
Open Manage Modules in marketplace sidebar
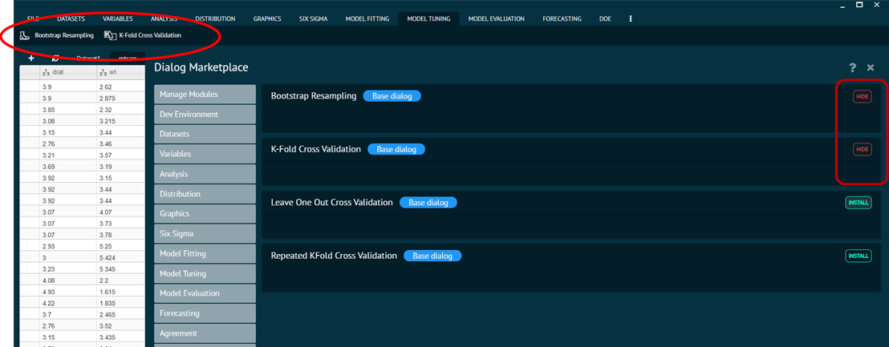pos(205,95)
